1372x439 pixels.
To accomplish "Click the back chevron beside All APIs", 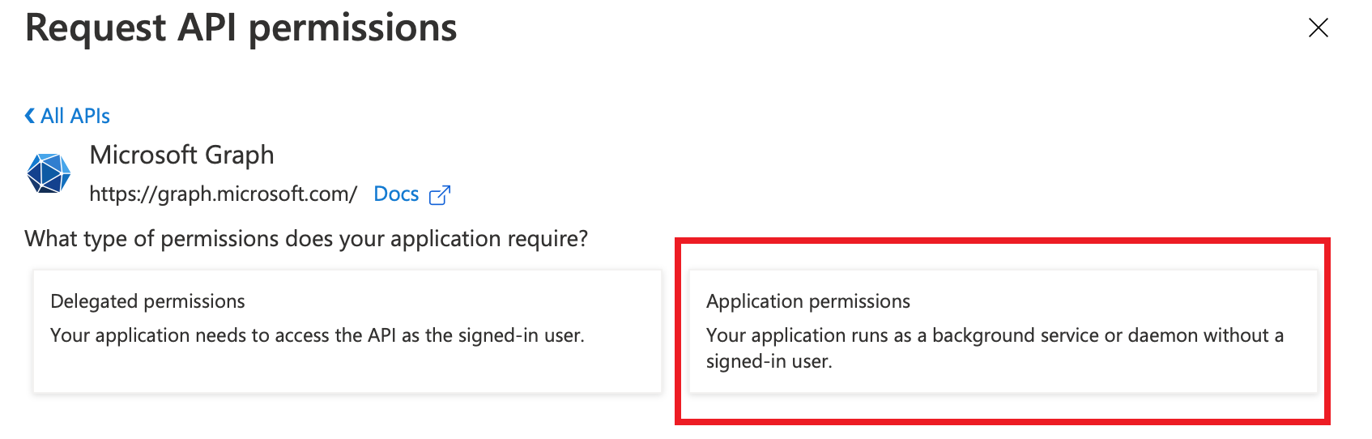I will [30, 116].
